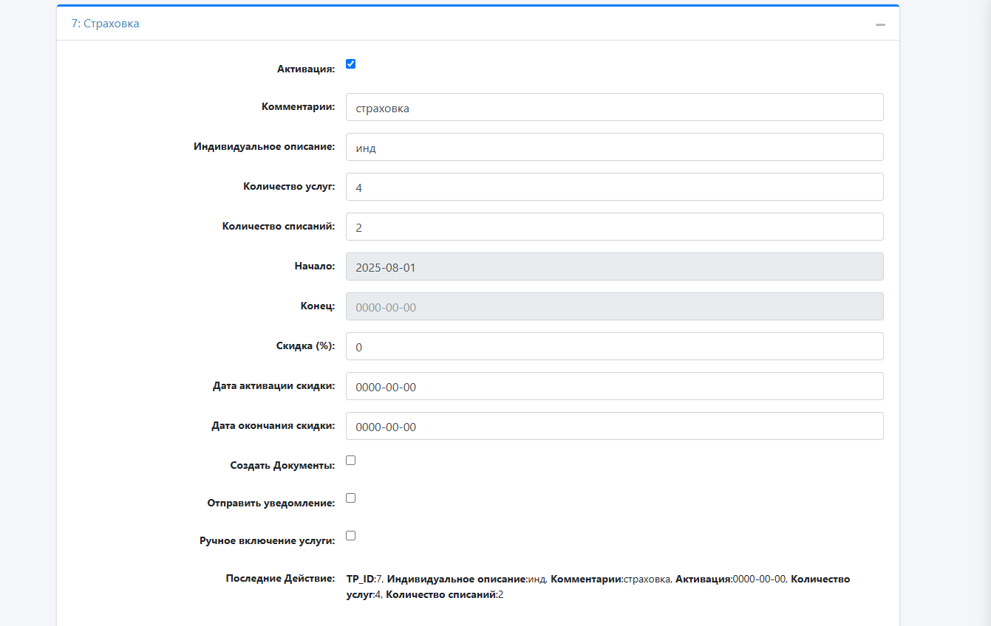Open the '7: Страховка' panel title link

click(x=105, y=24)
